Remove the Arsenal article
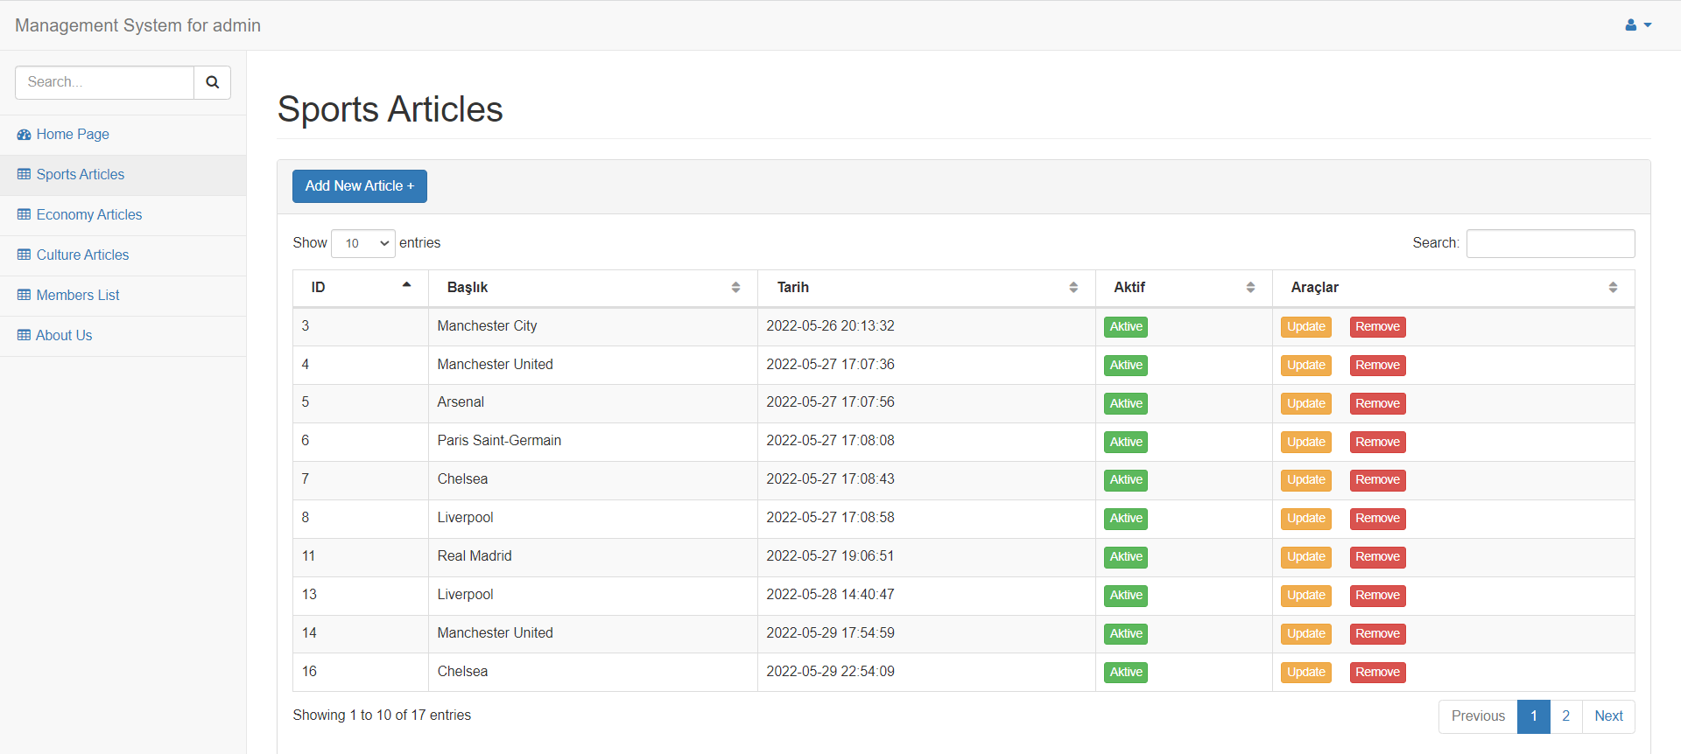The image size is (1681, 754). coord(1377,404)
